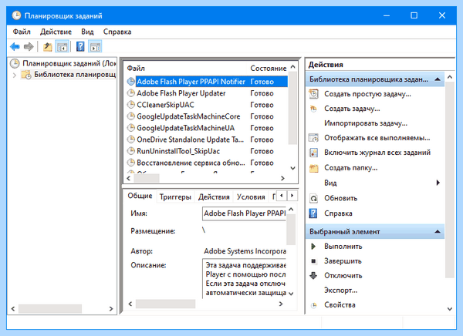
Task: Click the Состояние column header
Action: (268, 68)
